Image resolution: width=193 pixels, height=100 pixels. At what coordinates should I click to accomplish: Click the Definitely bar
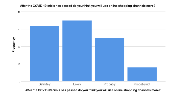coord(44,53)
